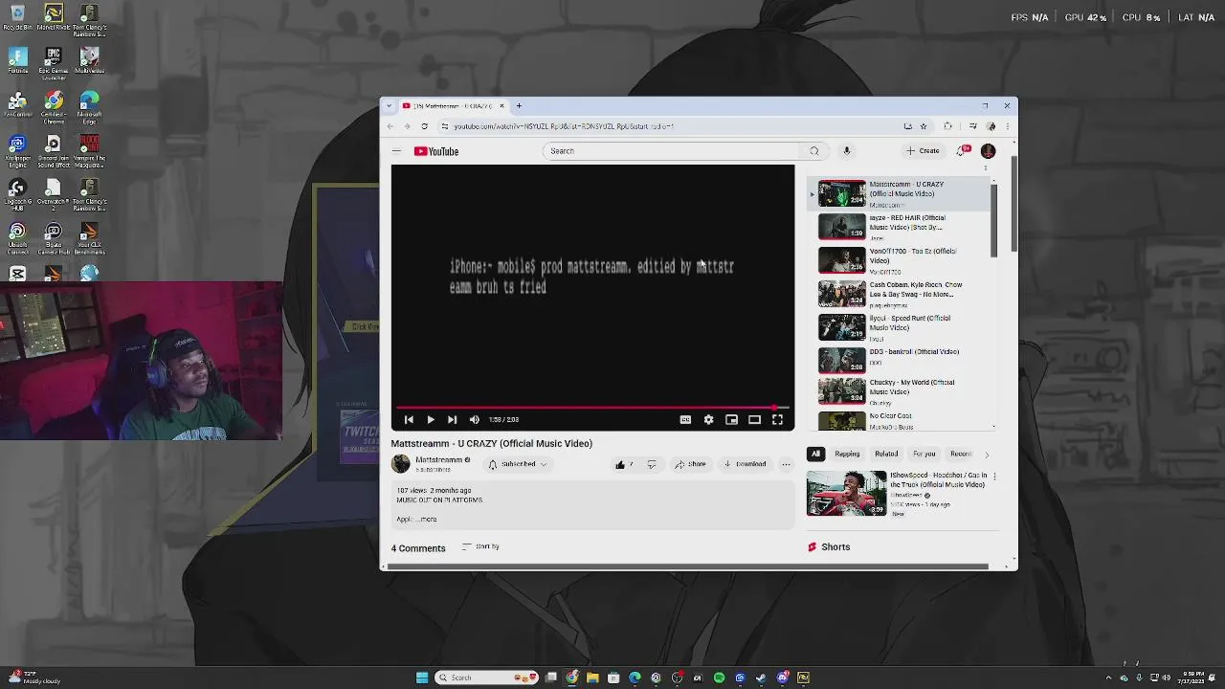Open IShowSpeed Headshot video thumbnail
The image size is (1225, 689).
tap(846, 493)
